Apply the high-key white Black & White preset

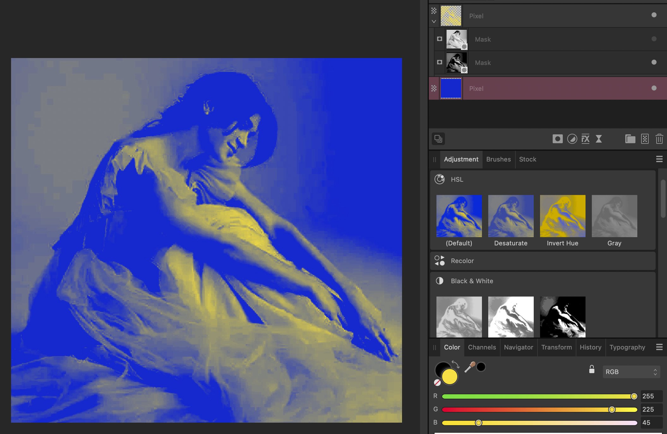[511, 317]
